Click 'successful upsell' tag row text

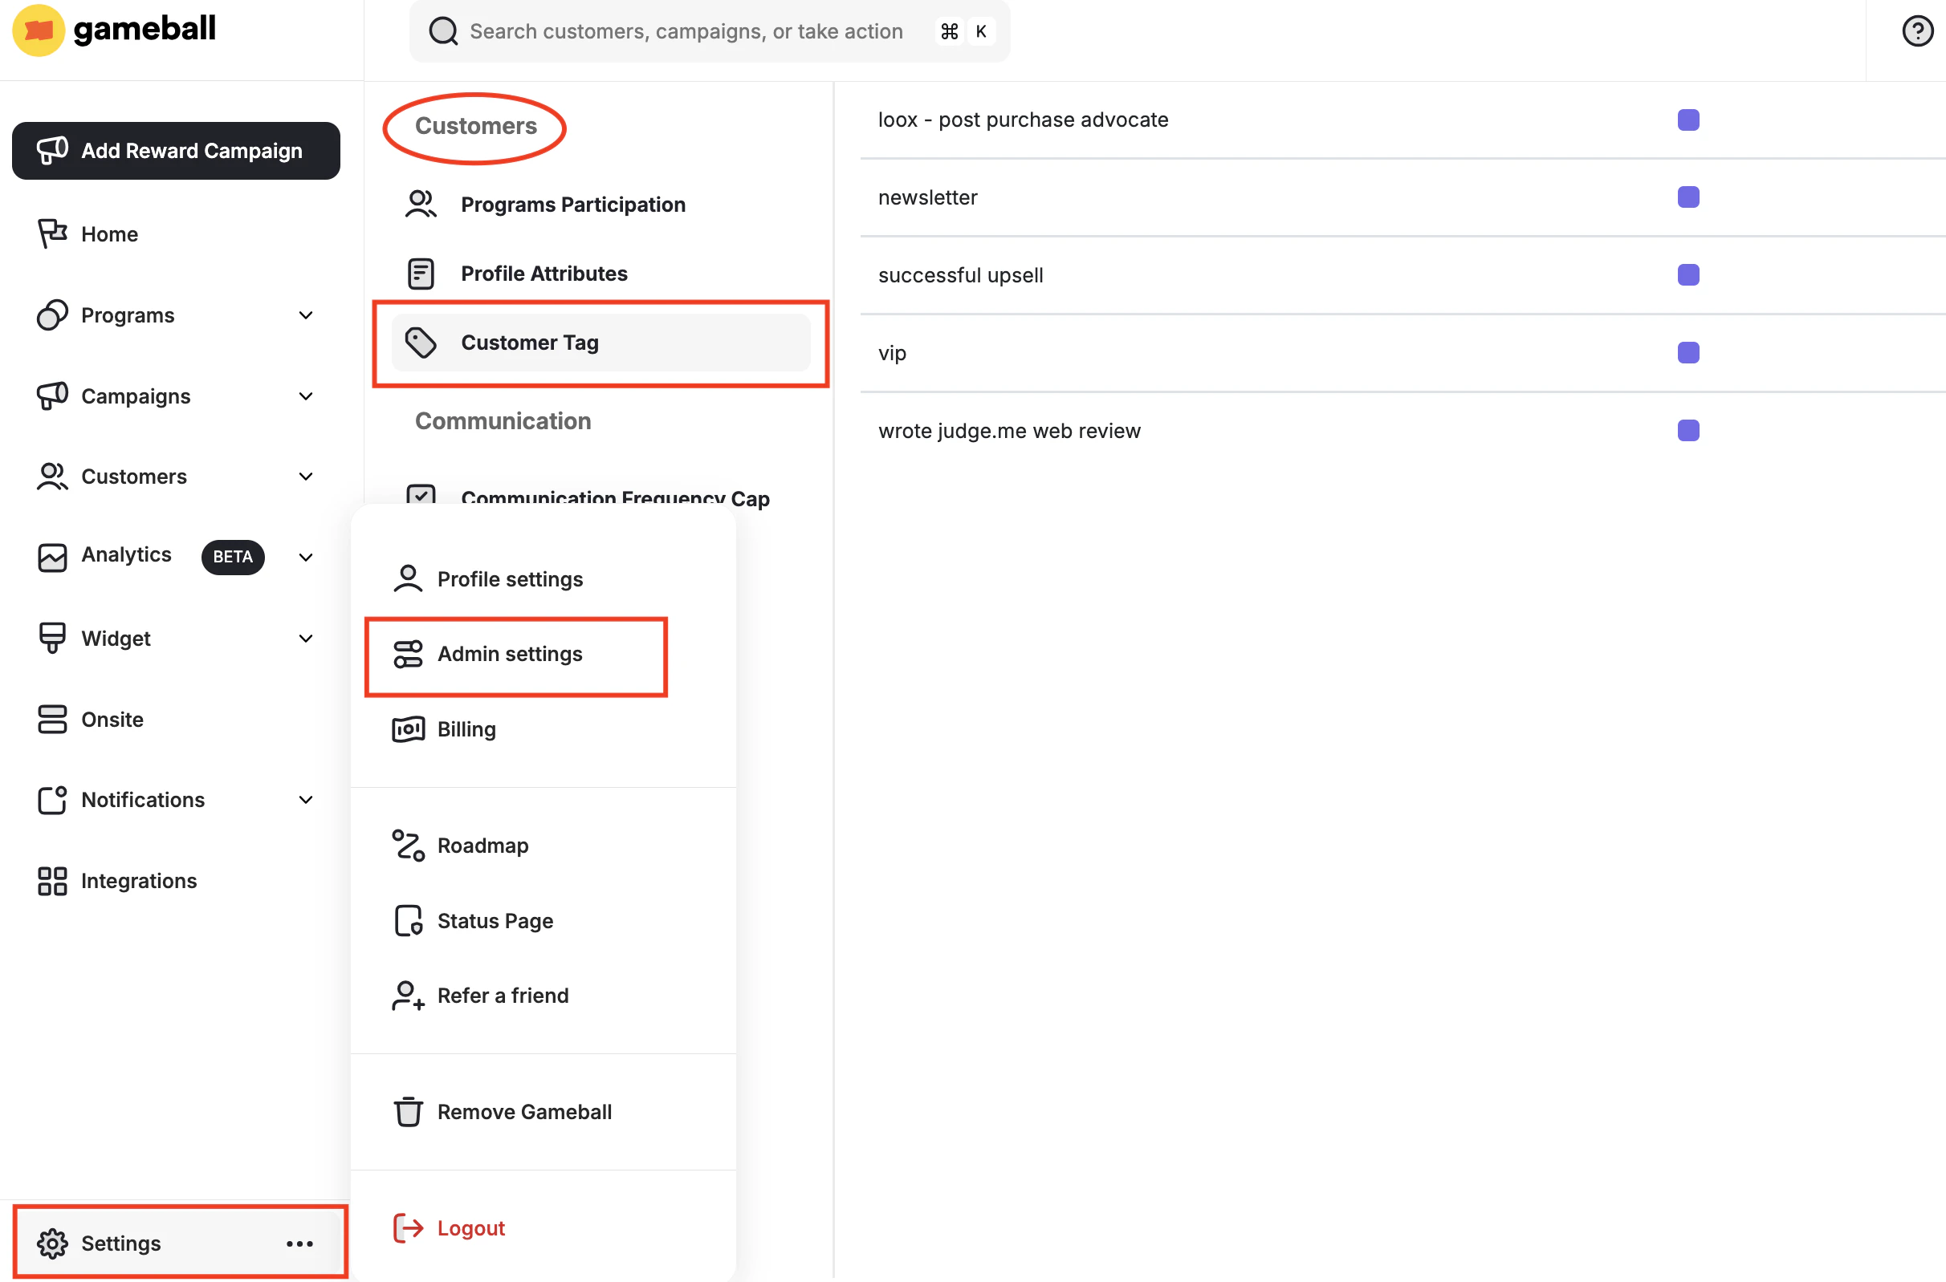[x=960, y=274]
